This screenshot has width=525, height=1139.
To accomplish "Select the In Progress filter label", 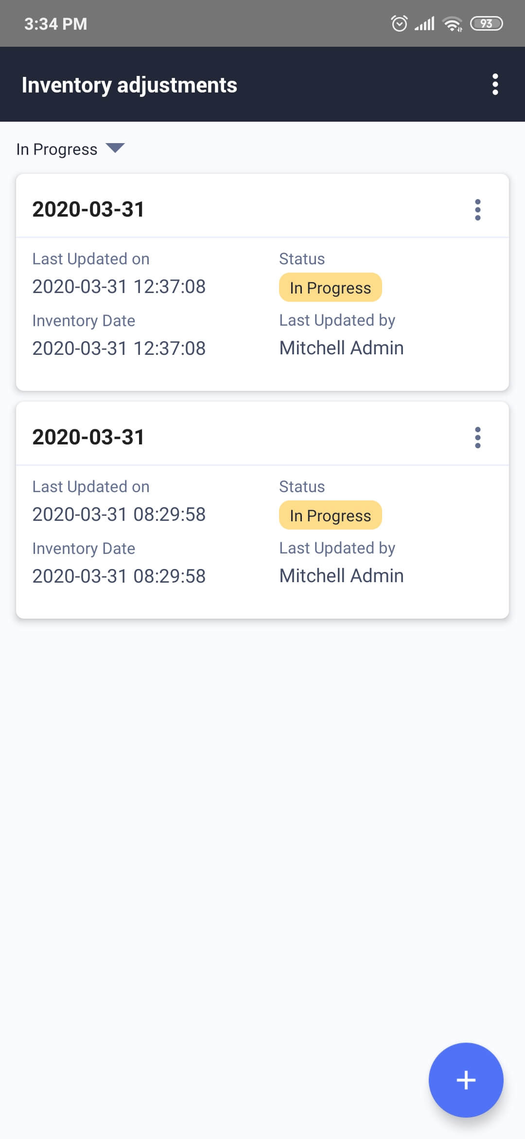I will click(x=57, y=149).
